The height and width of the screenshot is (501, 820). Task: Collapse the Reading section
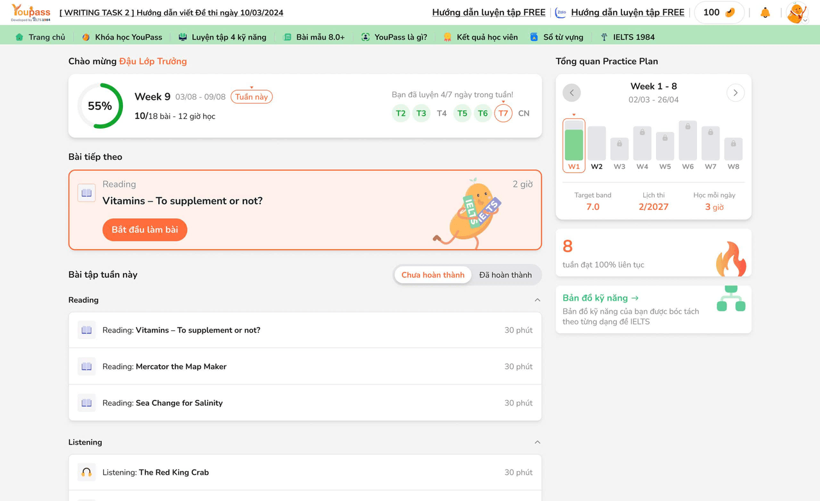click(x=537, y=300)
